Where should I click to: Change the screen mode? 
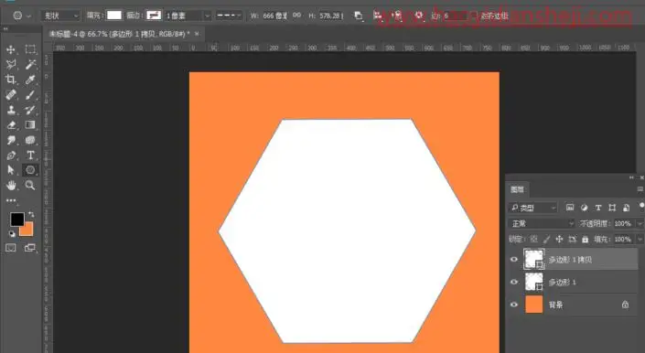30,248
